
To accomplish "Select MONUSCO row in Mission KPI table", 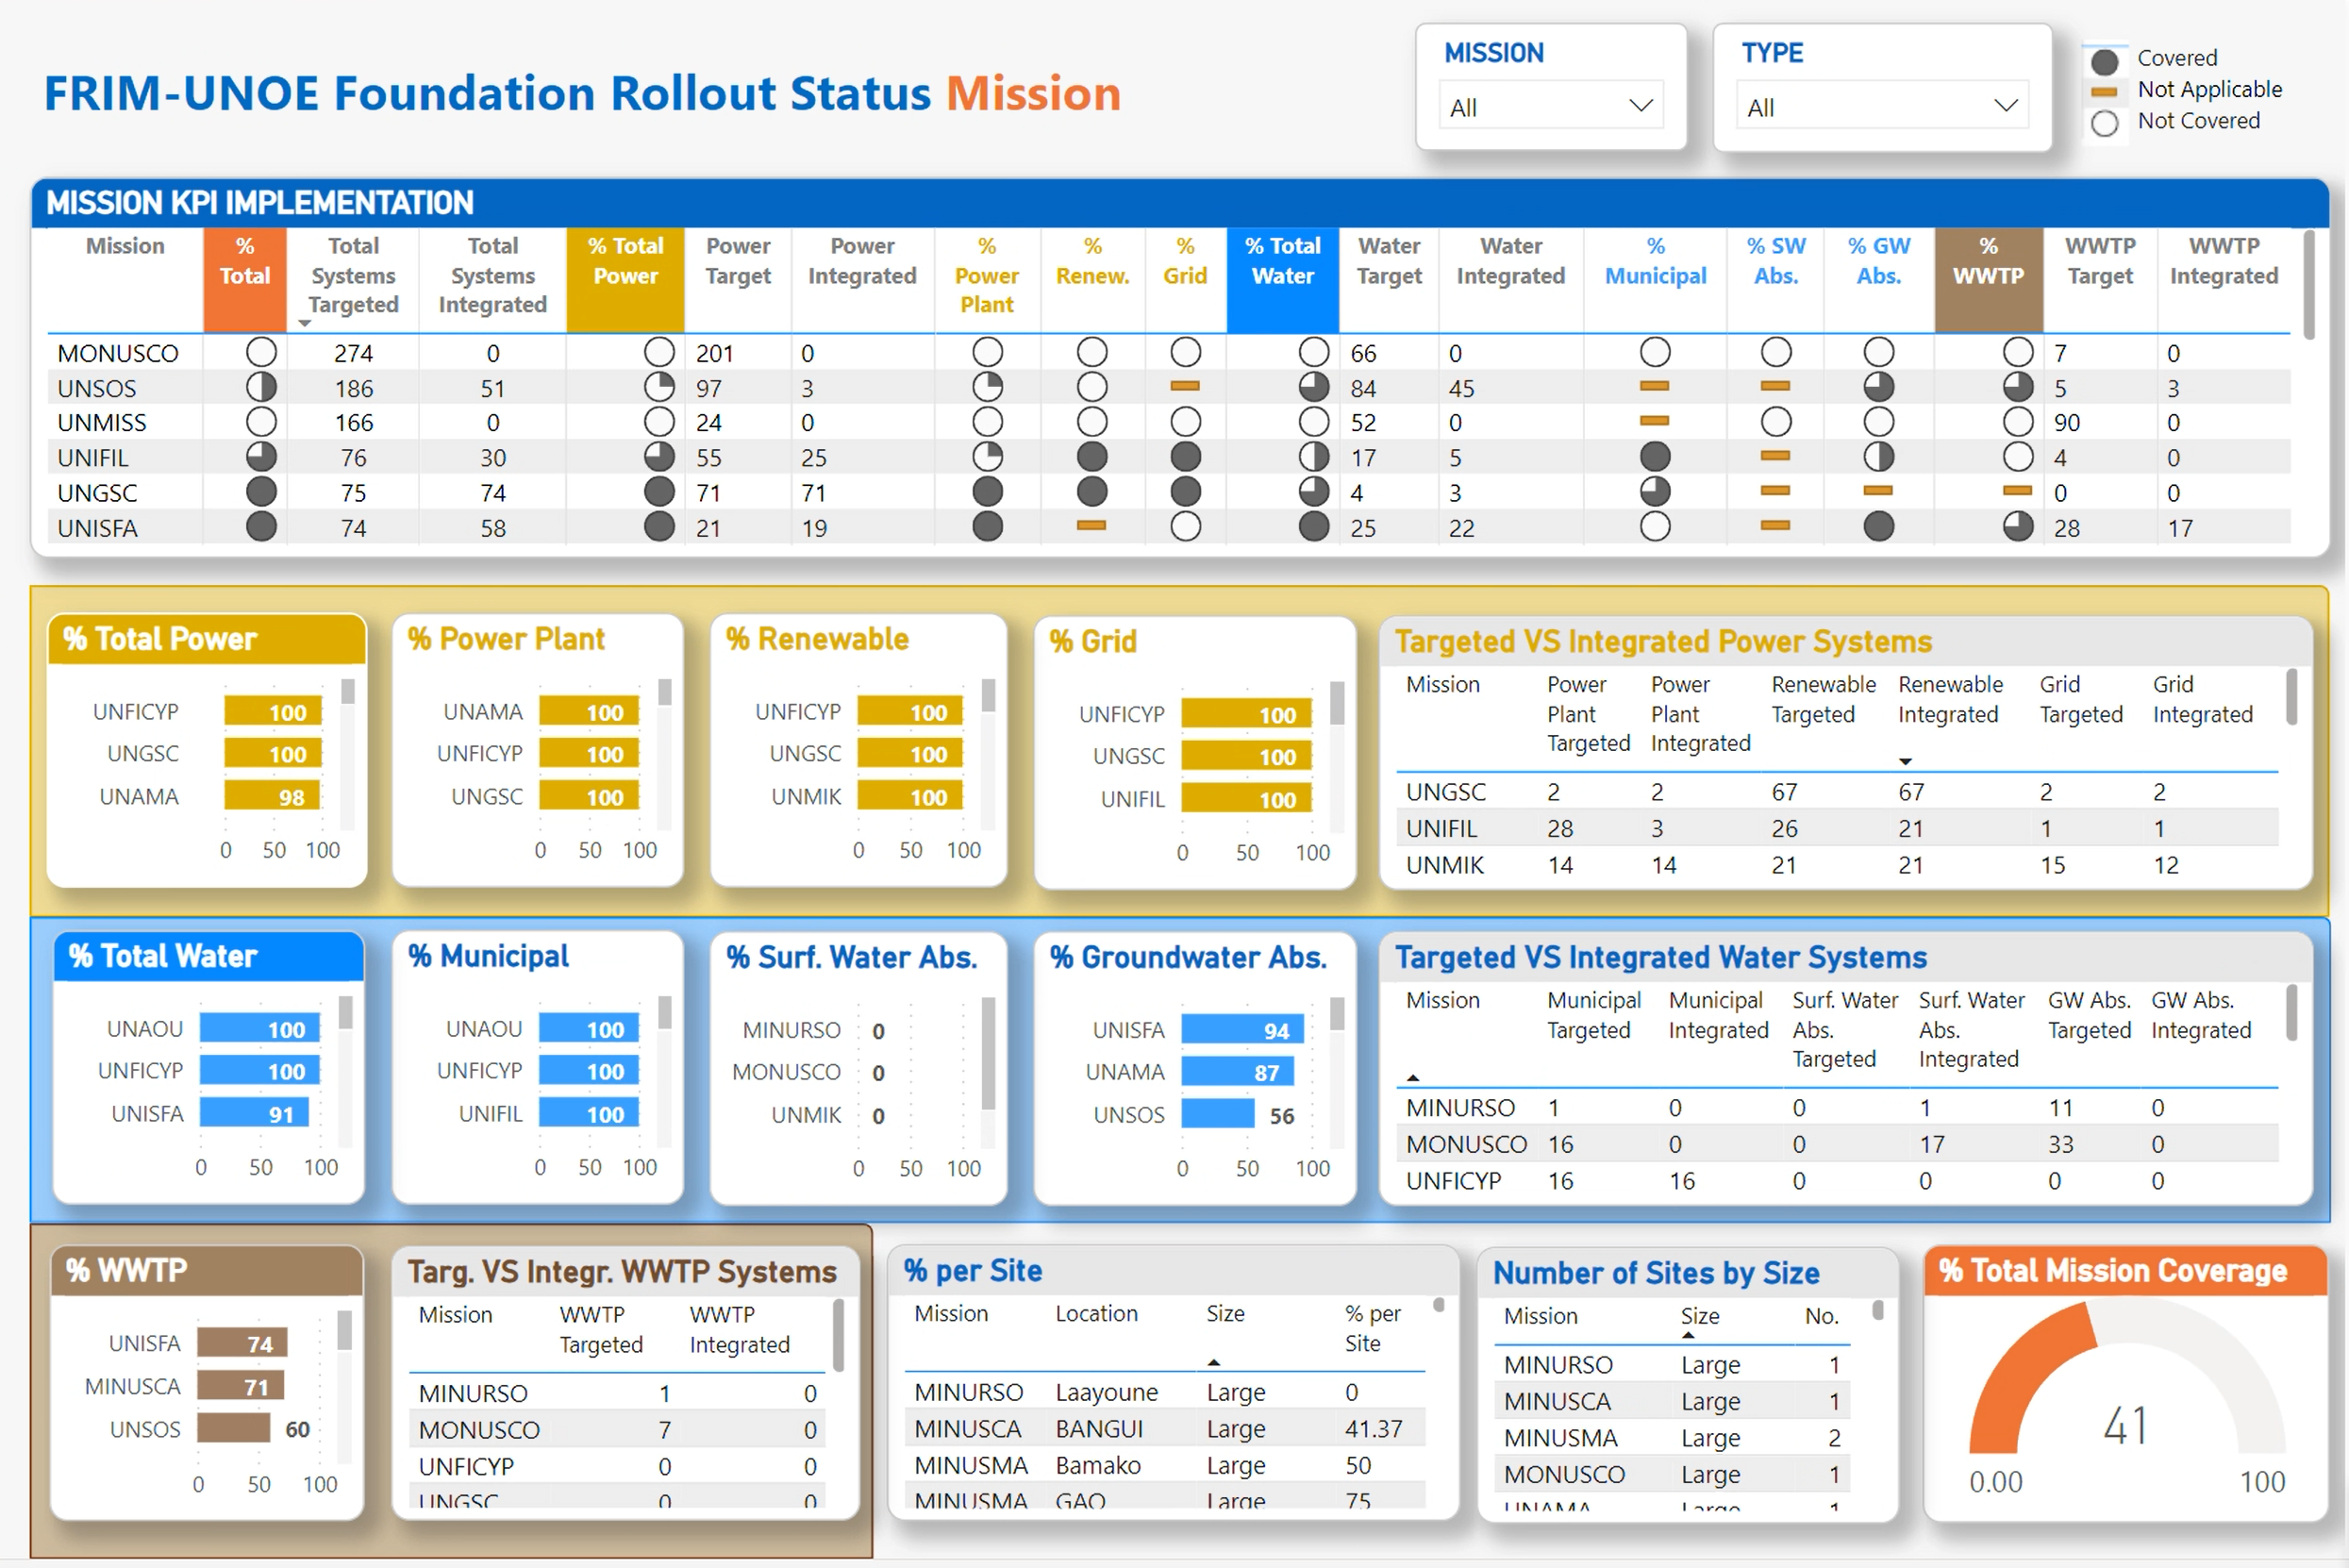I will pos(1167,353).
